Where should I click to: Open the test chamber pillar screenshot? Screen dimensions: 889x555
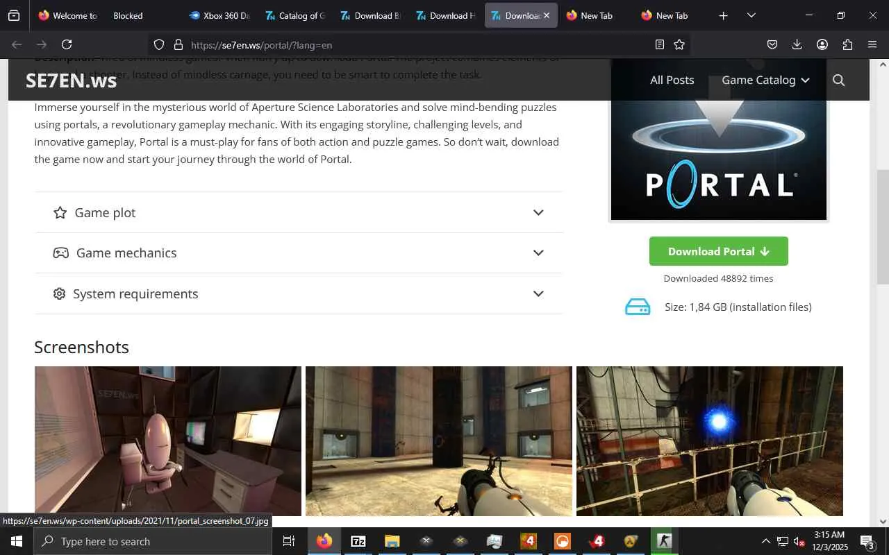pos(439,441)
